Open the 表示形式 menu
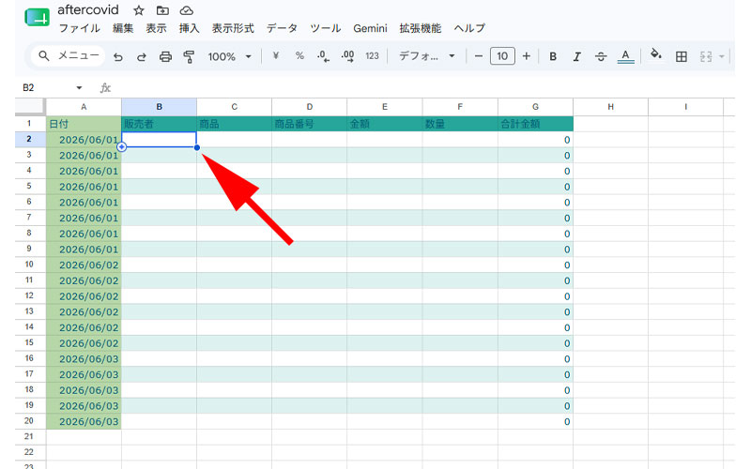The height and width of the screenshot is (469, 751). tap(233, 29)
